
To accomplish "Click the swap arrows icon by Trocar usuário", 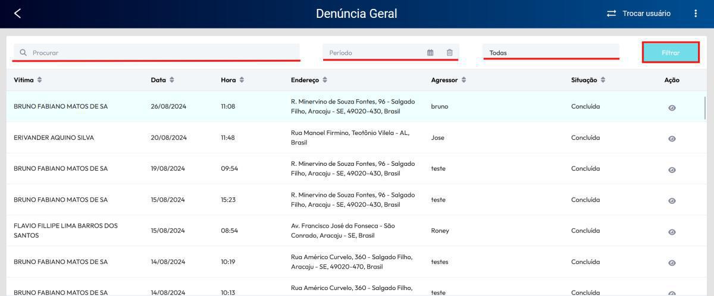I will pos(611,13).
